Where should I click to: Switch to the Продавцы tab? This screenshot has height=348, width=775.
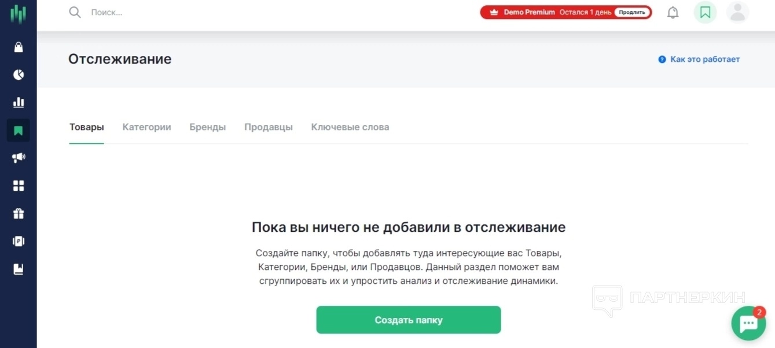click(x=268, y=127)
